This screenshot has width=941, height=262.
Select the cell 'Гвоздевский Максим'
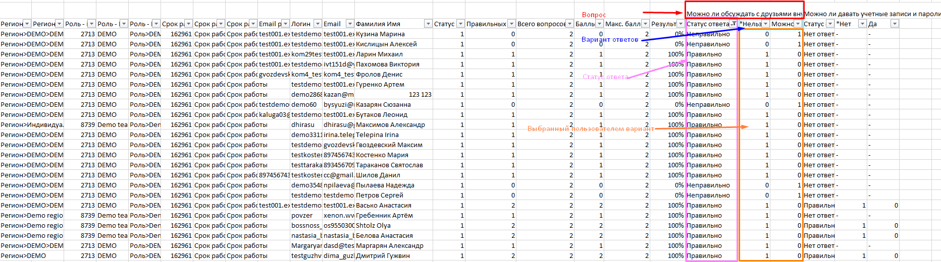394,145
